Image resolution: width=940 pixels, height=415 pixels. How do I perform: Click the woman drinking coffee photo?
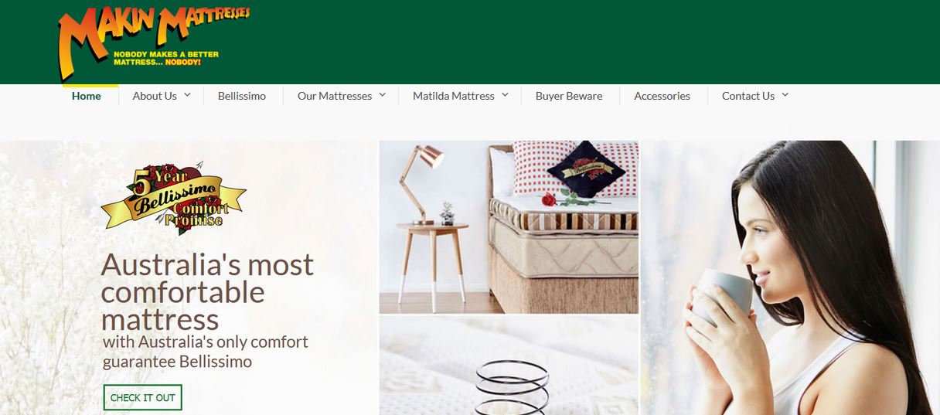pyautogui.click(x=790, y=277)
